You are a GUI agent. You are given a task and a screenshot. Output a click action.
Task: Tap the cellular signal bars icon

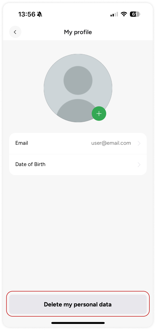(x=114, y=14)
